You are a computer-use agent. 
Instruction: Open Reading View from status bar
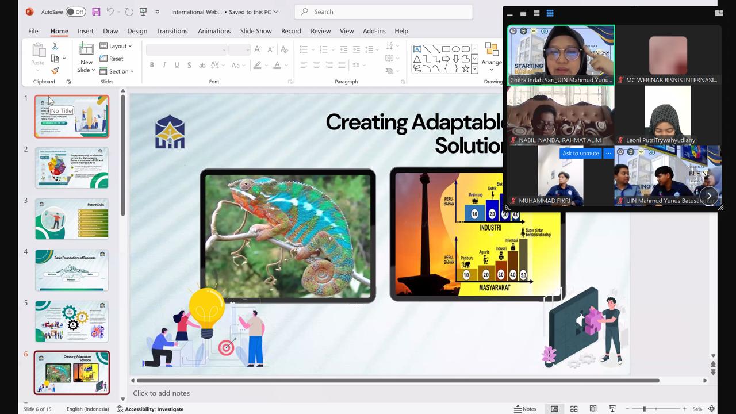pyautogui.click(x=593, y=409)
